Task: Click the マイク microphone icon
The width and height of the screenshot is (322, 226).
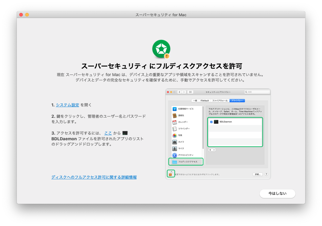Action: (x=175, y=149)
